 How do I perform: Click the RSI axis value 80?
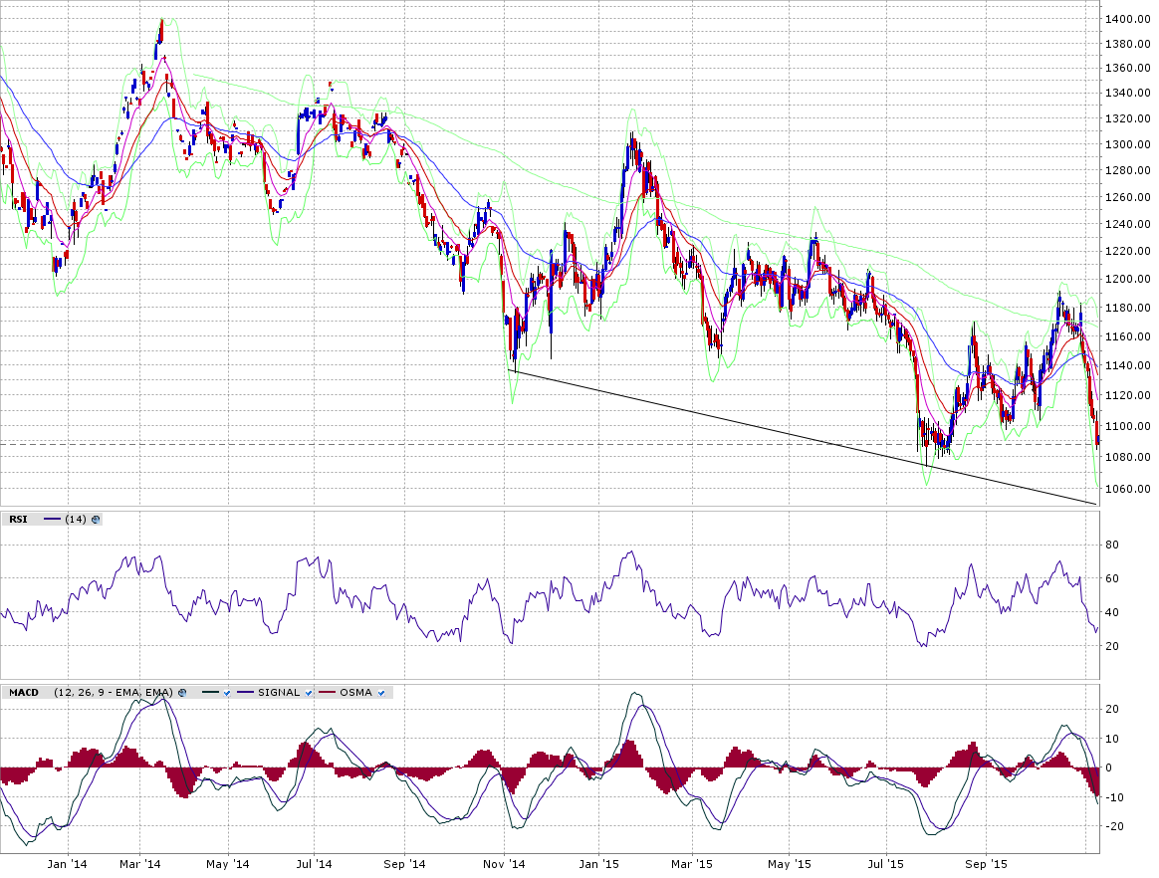click(x=1111, y=545)
